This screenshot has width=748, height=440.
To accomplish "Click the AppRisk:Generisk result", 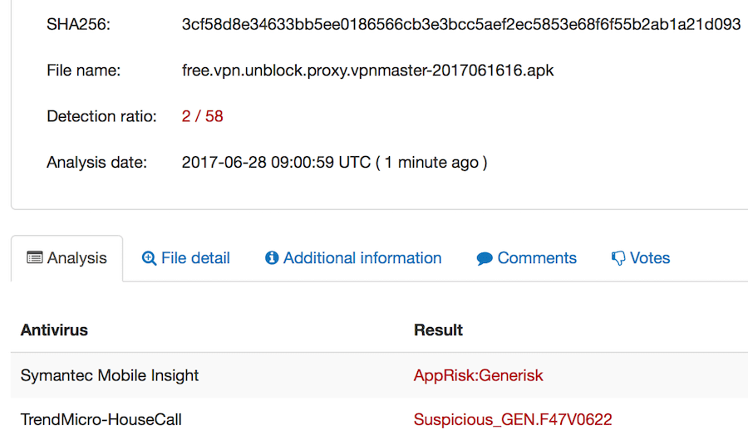I will coord(478,375).
